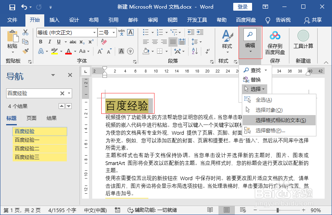Viewport: 332px width, 215px height.
Task: Open the font name dropdown 等线
Action: [x=94, y=33]
